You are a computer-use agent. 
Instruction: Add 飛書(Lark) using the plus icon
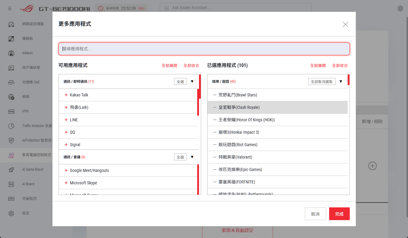click(x=66, y=107)
